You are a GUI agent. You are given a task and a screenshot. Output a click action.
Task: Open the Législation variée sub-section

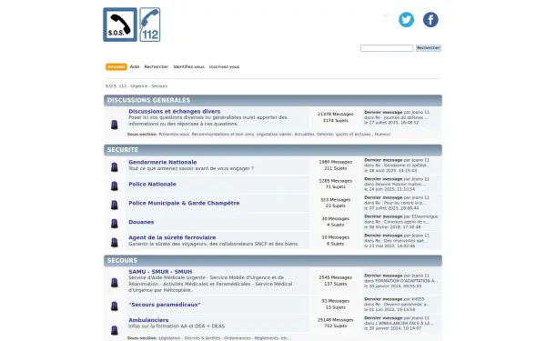tap(274, 135)
